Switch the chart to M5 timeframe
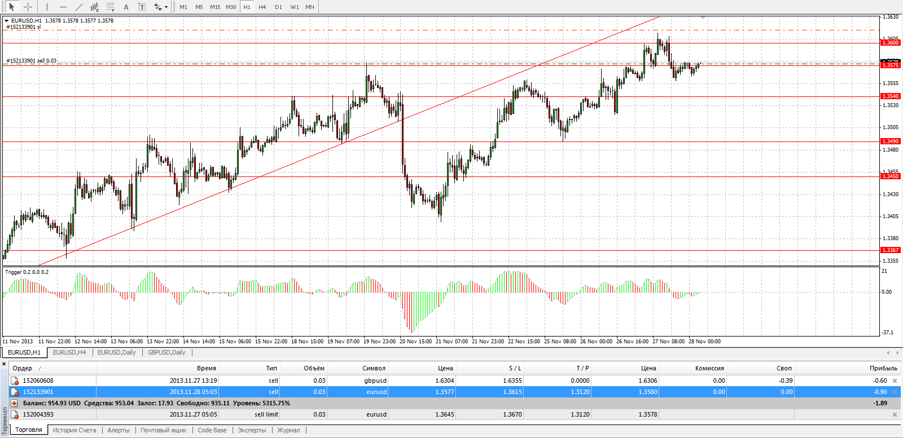Image resolution: width=903 pixels, height=438 pixels. (199, 7)
